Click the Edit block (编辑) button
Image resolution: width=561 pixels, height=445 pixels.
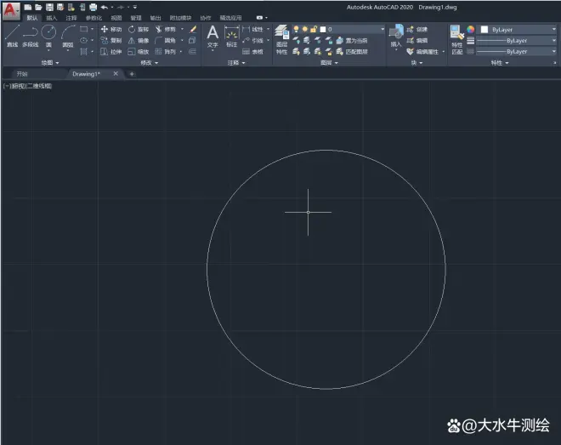tap(417, 41)
